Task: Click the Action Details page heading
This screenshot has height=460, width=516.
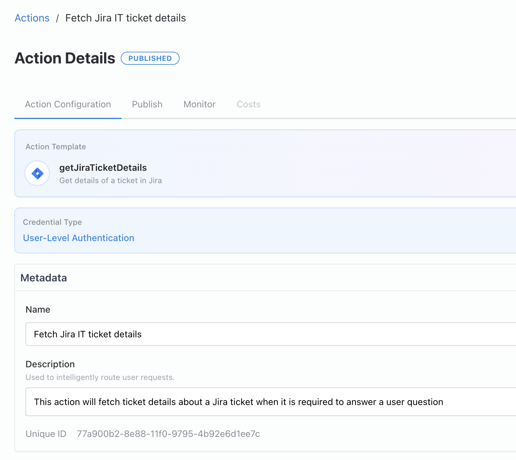Action: [x=65, y=58]
